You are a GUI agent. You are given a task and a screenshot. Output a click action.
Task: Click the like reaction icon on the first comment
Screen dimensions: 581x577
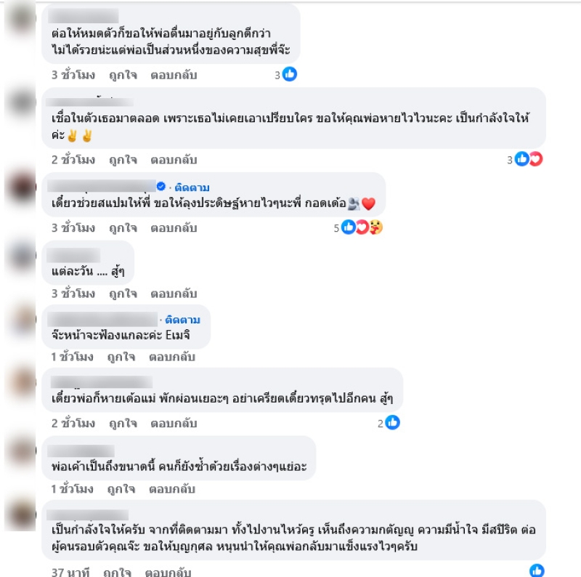click(x=289, y=74)
